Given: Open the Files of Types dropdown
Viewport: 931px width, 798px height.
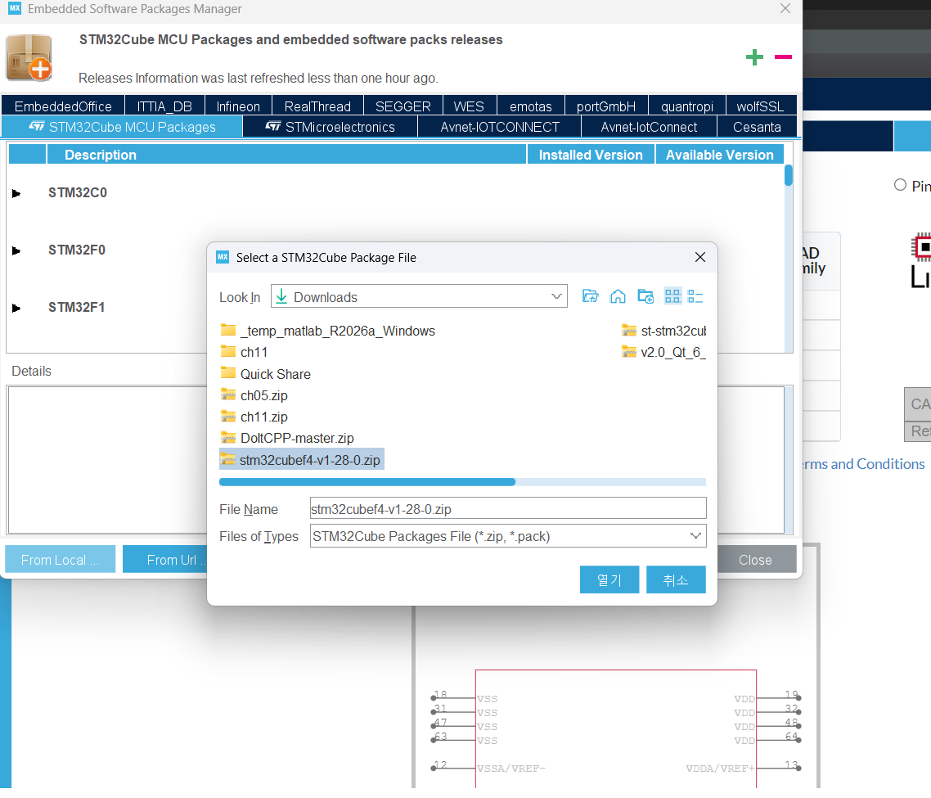Looking at the screenshot, I should [x=508, y=536].
